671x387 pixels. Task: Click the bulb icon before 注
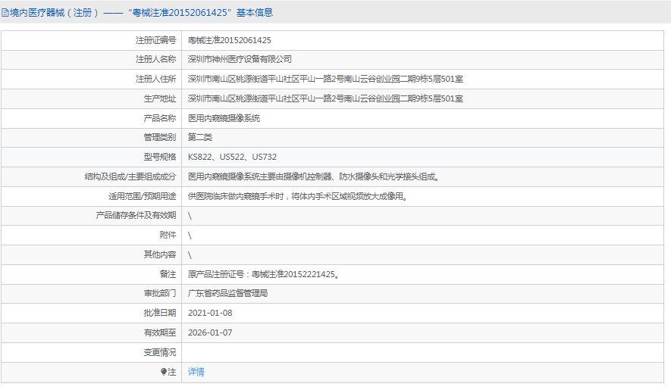164,372
